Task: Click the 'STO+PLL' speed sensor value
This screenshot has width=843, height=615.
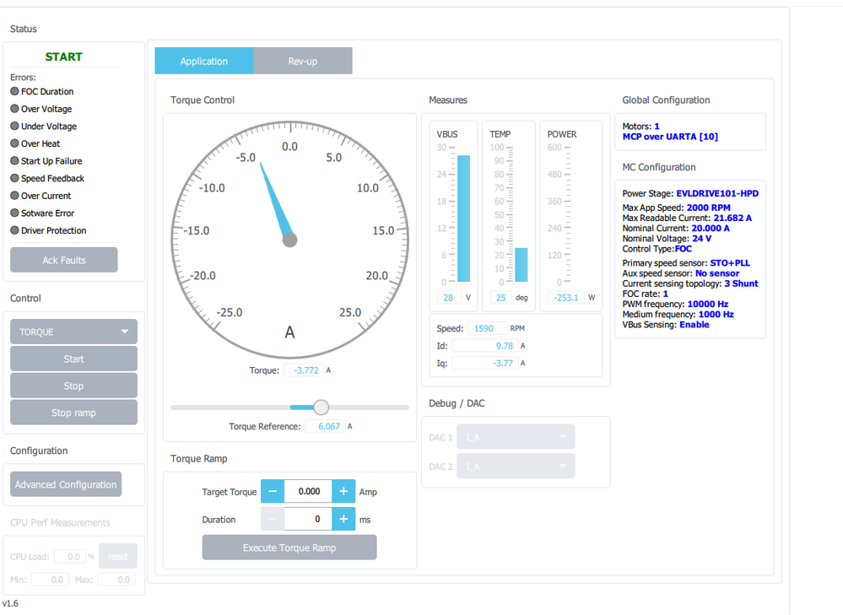Action: click(x=730, y=263)
